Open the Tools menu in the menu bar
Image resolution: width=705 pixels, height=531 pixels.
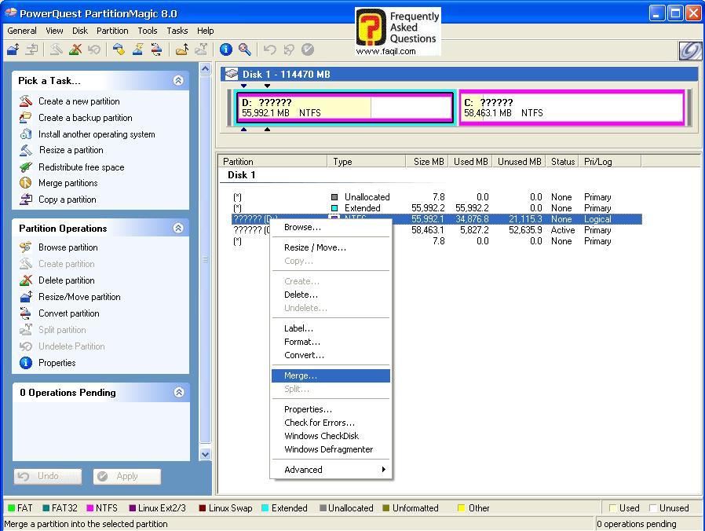pos(148,31)
